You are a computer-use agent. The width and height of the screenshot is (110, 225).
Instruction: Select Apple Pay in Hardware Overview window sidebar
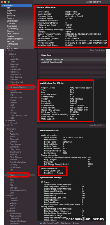point(11,11)
